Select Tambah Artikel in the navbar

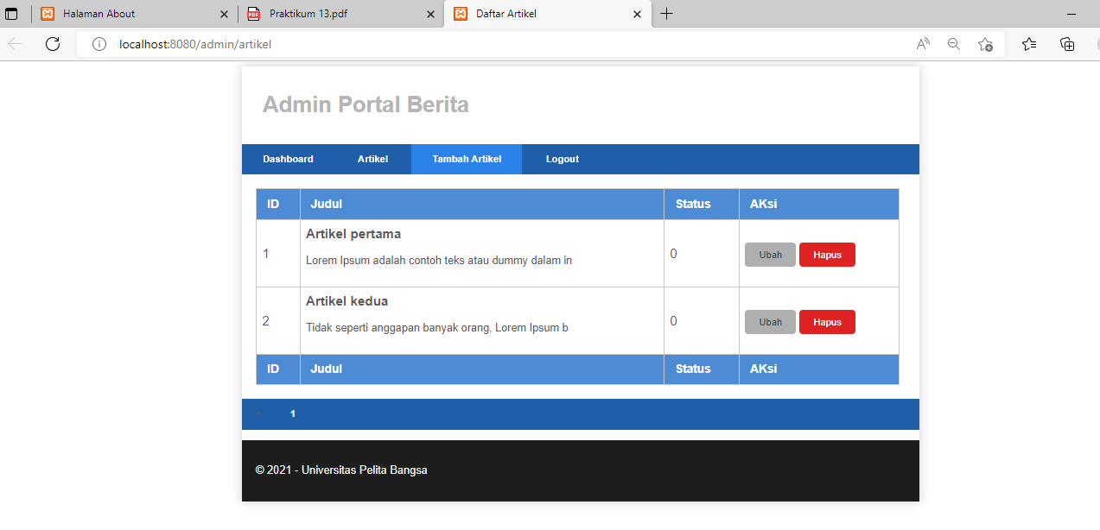tap(466, 159)
